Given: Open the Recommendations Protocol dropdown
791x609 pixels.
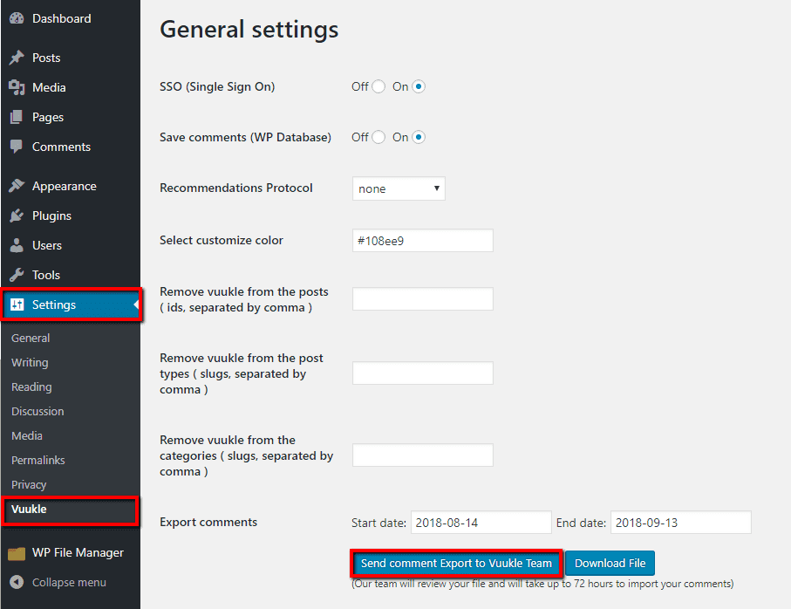Looking at the screenshot, I should coord(399,188).
